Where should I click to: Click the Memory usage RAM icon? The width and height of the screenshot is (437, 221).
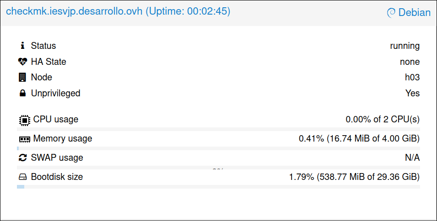(x=24, y=139)
